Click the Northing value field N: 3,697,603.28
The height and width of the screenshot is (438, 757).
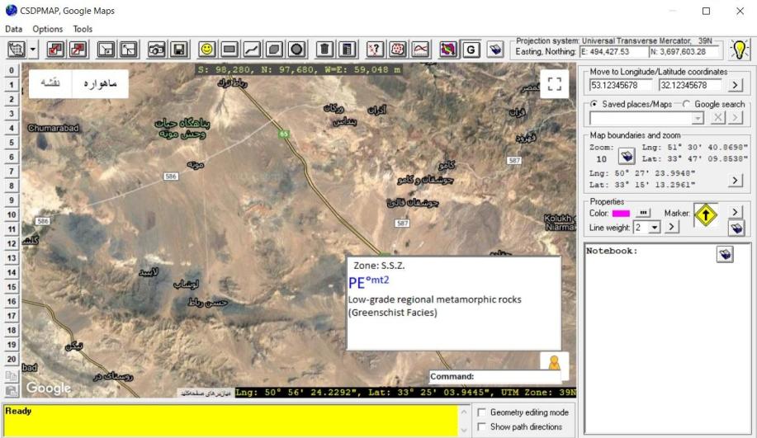pyautogui.click(x=684, y=52)
